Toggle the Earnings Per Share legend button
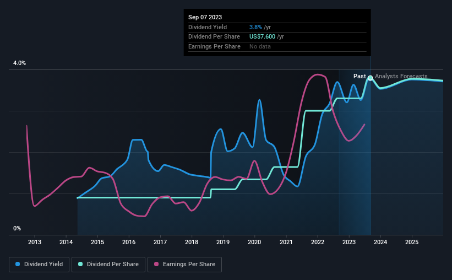This screenshot has width=452, height=280. tap(184, 265)
